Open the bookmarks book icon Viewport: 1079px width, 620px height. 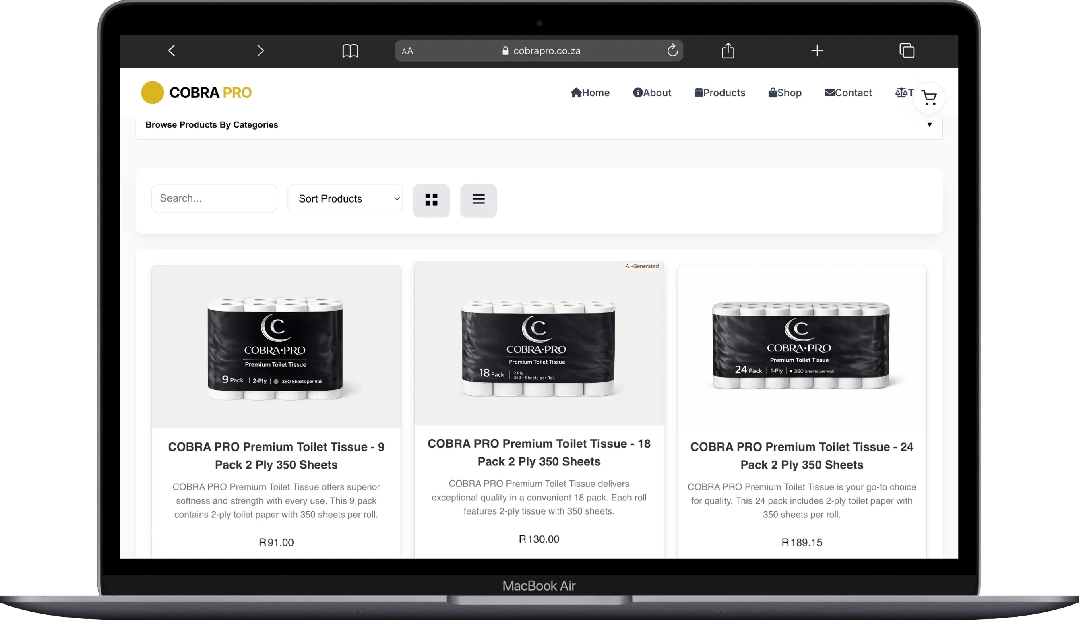pos(350,51)
